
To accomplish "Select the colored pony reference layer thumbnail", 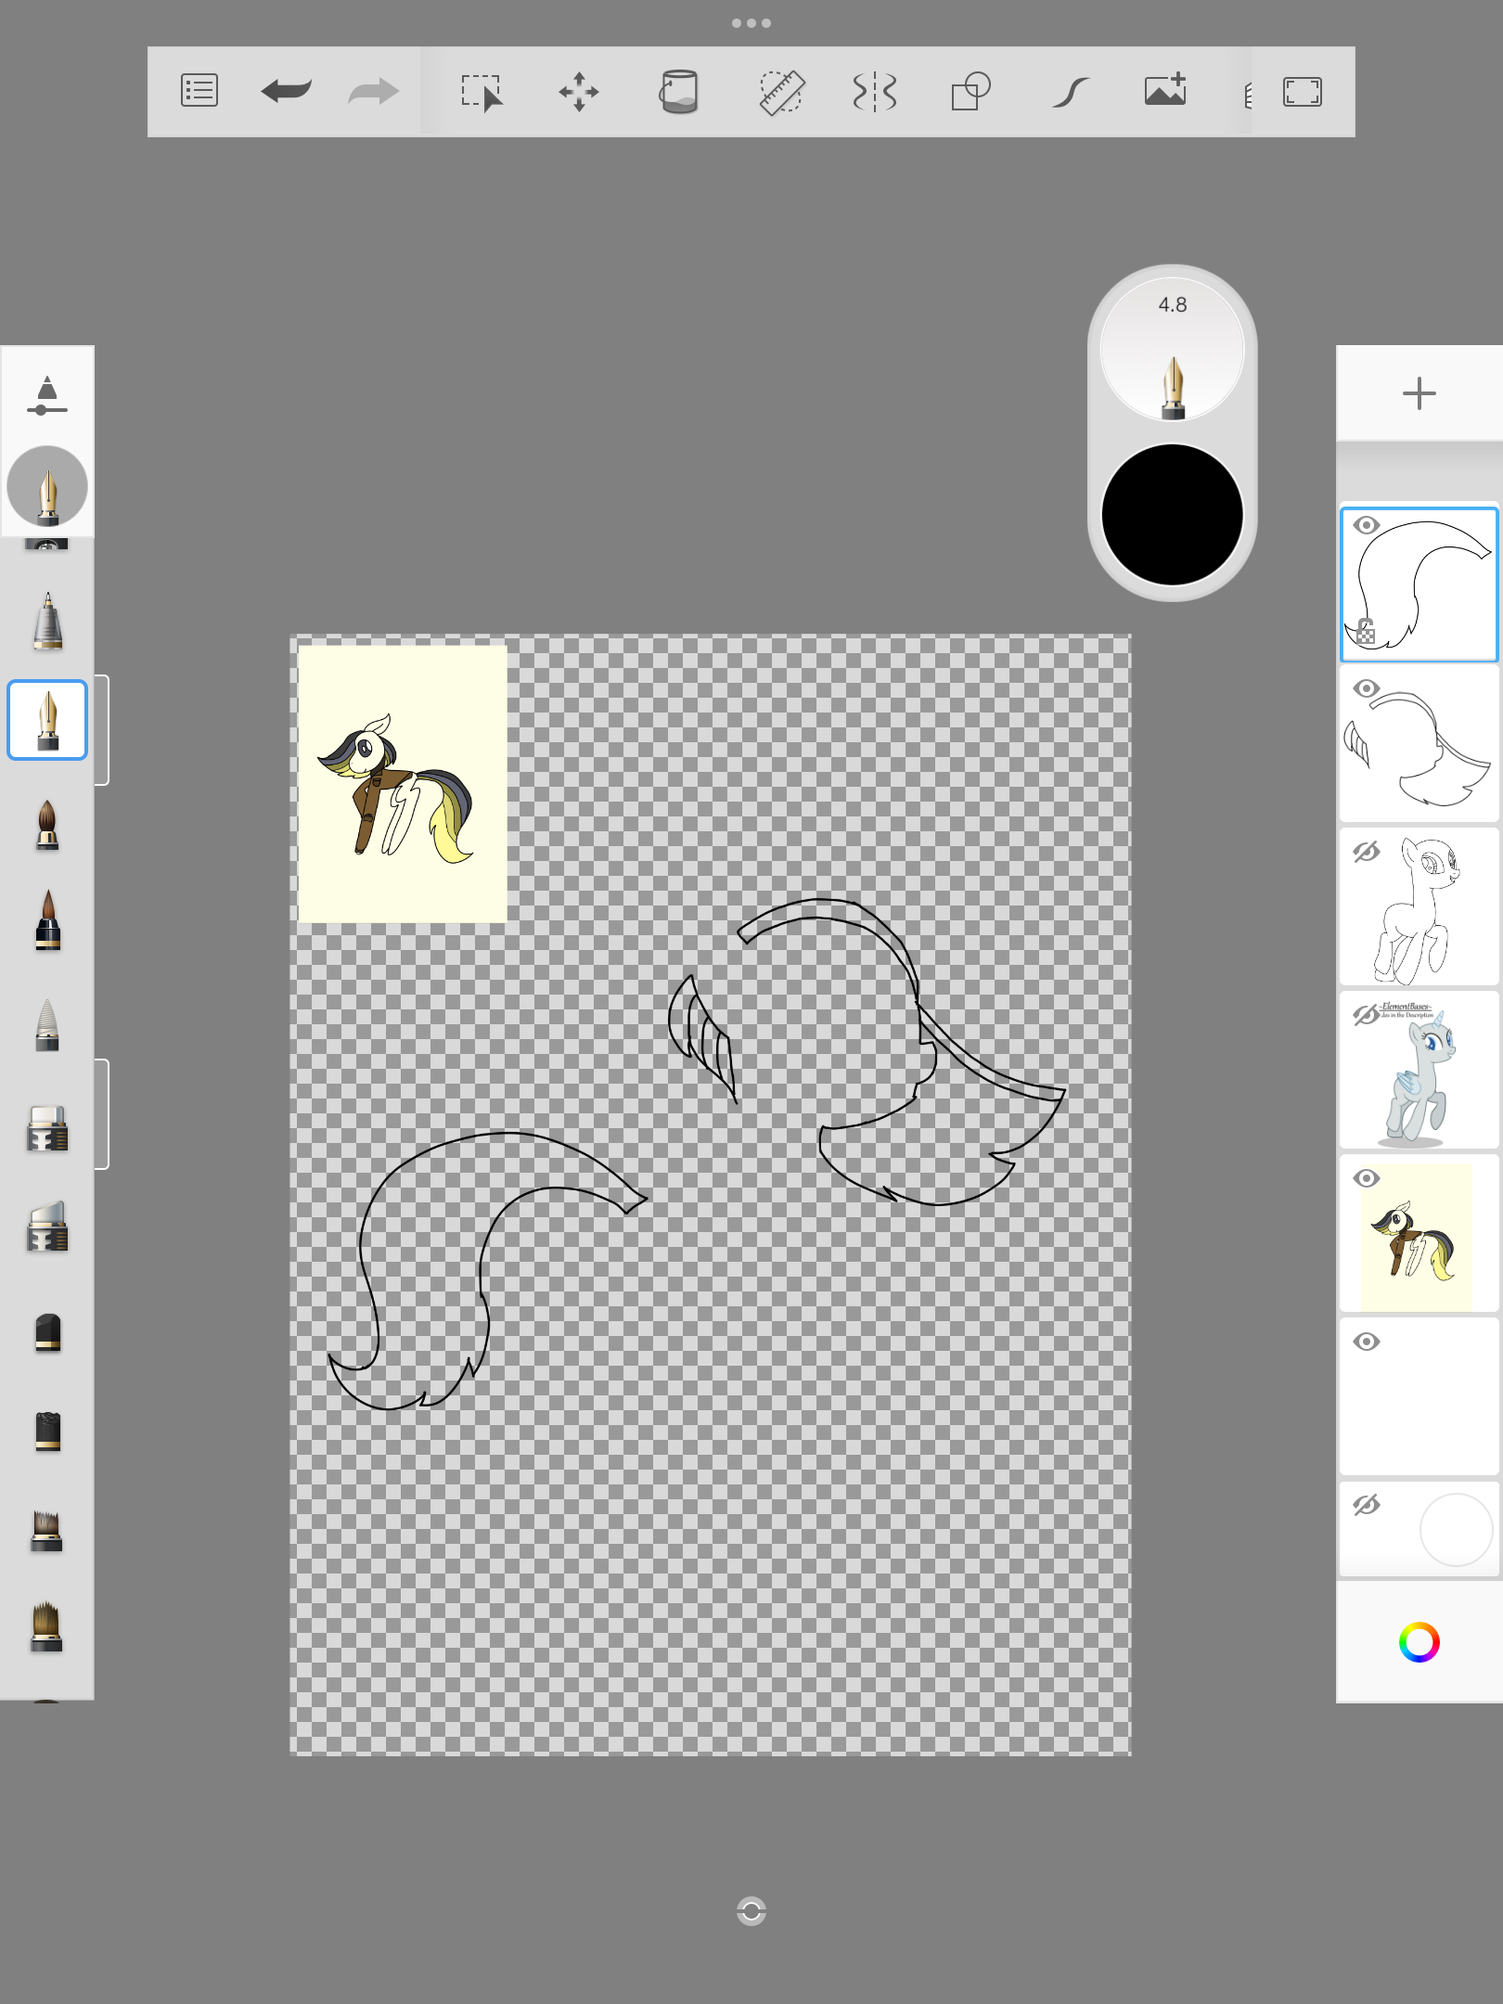I will pyautogui.click(x=1419, y=1234).
